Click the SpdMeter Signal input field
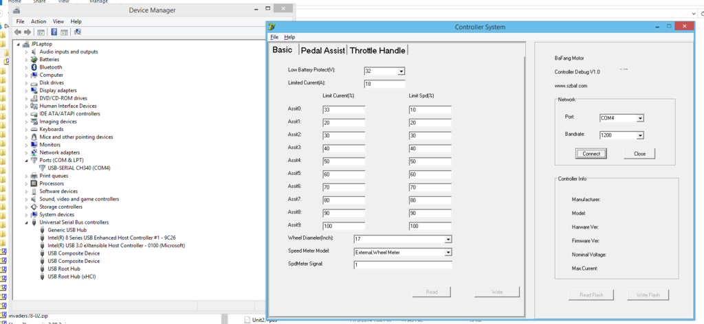704x324 pixels. tap(403, 265)
